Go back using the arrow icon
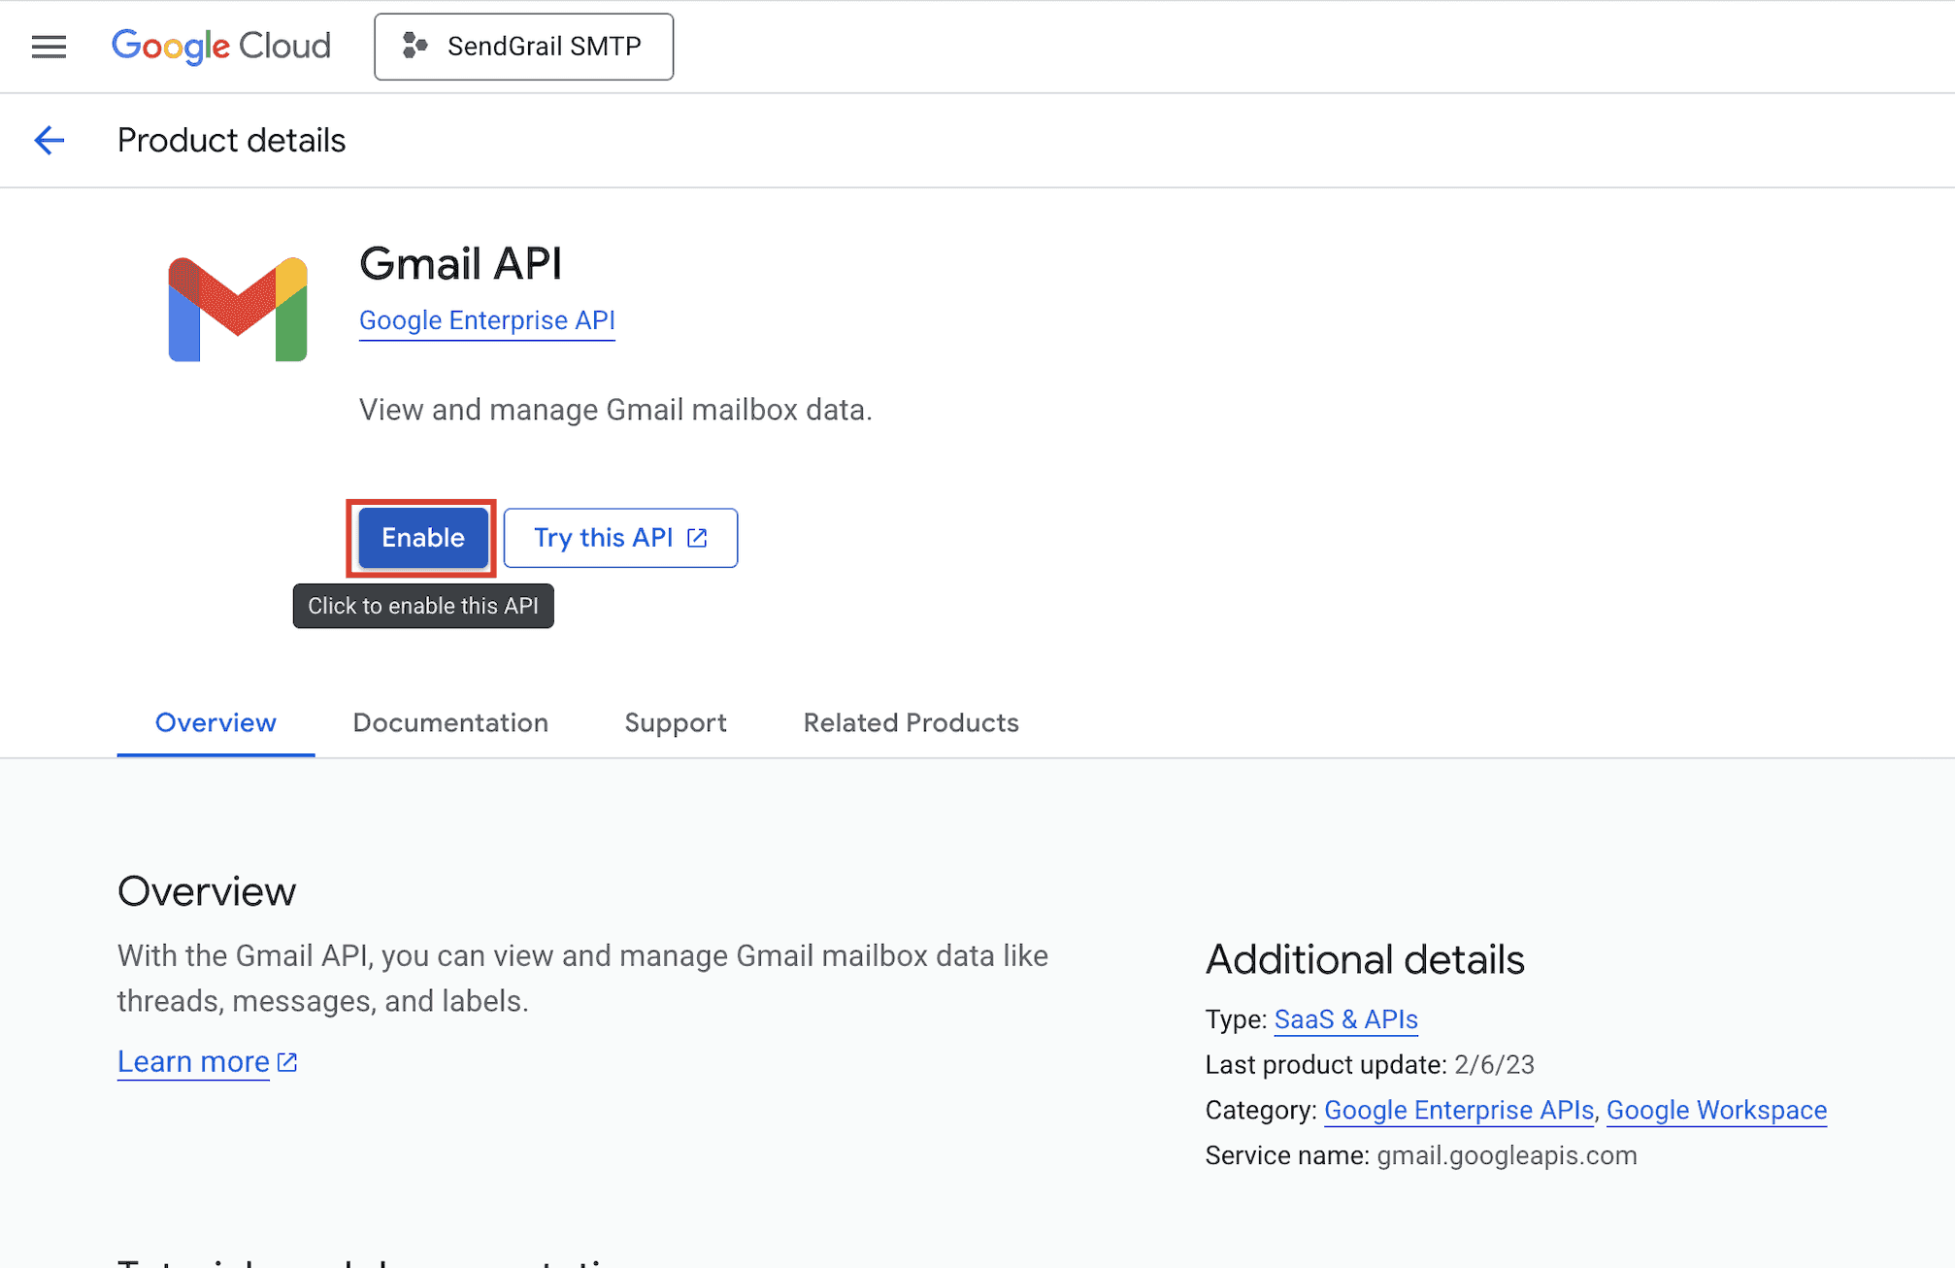 (50, 141)
